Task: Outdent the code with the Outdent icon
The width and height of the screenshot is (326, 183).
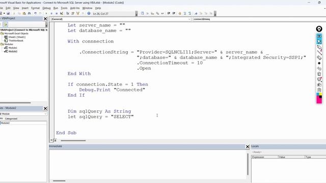Action: 174,13
